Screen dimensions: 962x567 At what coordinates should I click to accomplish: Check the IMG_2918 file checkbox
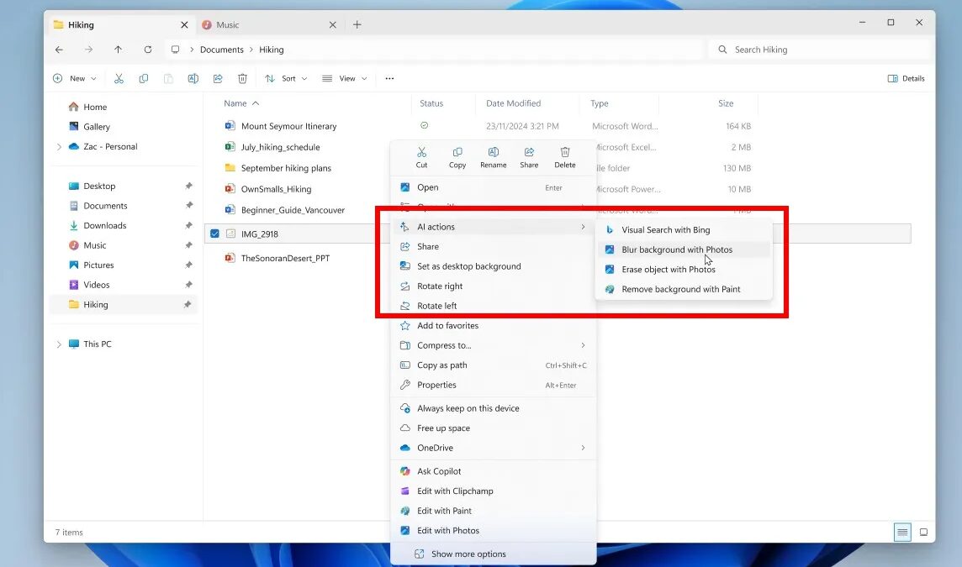click(214, 234)
